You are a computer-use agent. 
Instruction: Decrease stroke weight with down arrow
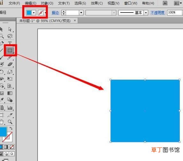click(x=64, y=14)
